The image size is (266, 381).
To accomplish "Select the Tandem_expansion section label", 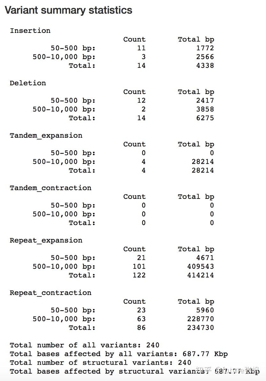I will pyautogui.click(x=46, y=136).
